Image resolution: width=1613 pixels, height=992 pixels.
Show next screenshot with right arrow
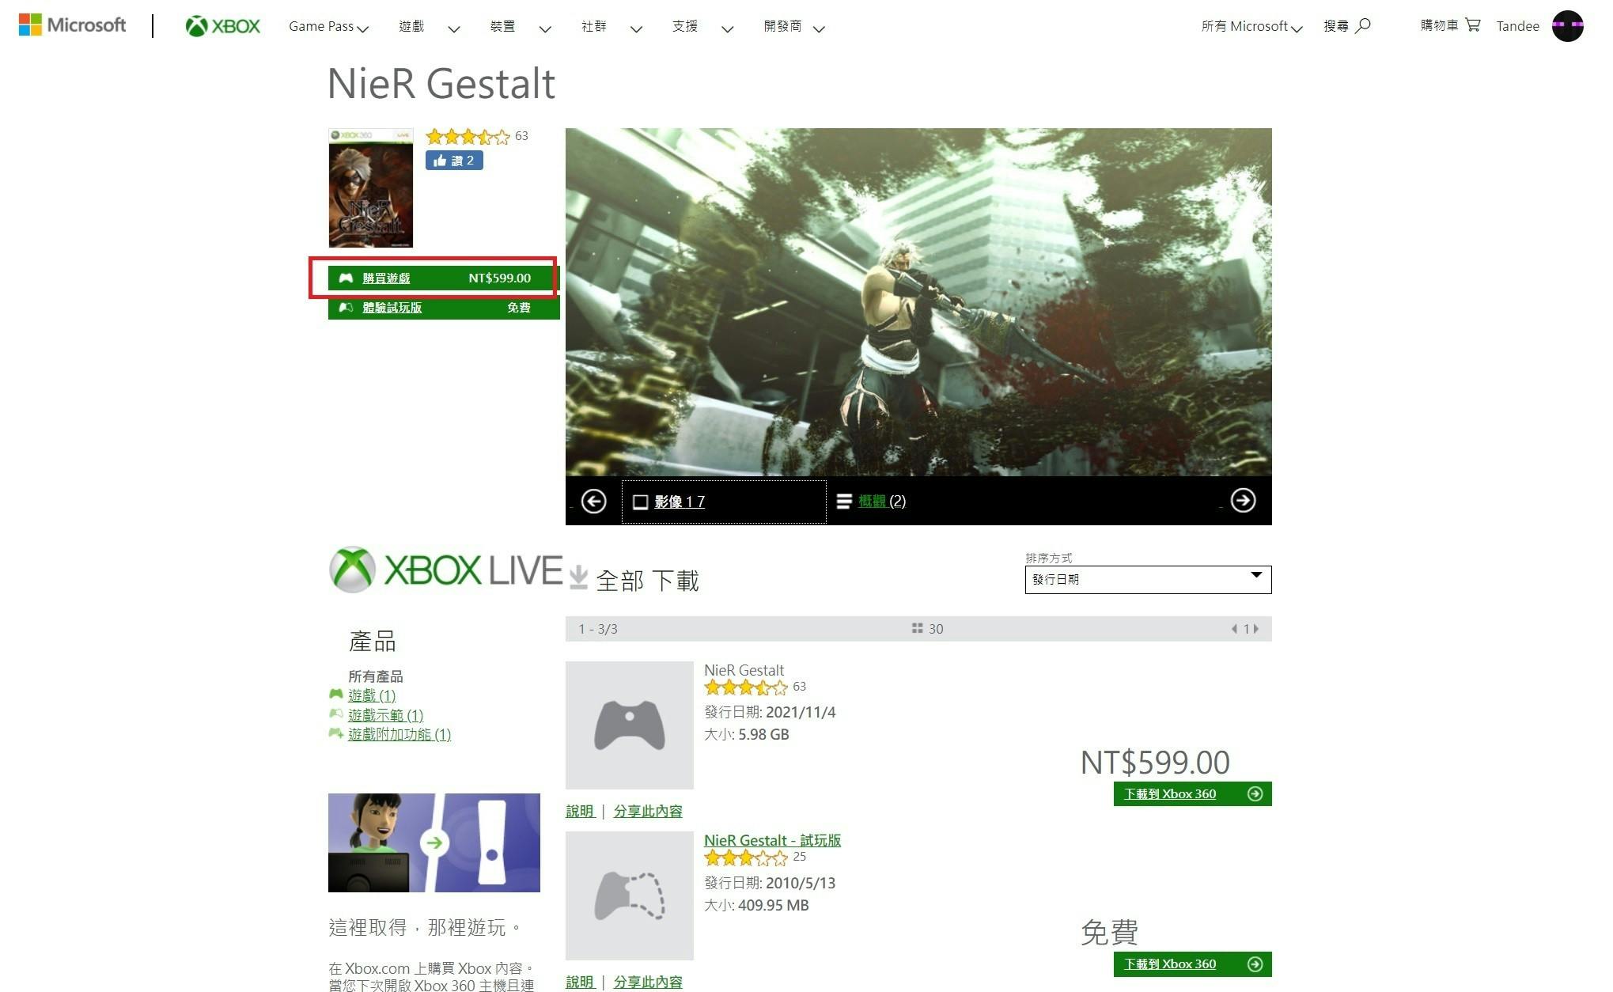point(1243,501)
